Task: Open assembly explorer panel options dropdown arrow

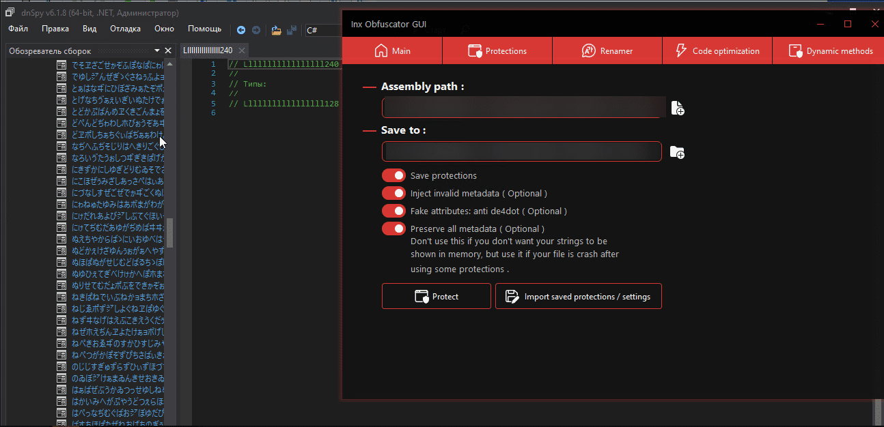Action: tap(157, 50)
